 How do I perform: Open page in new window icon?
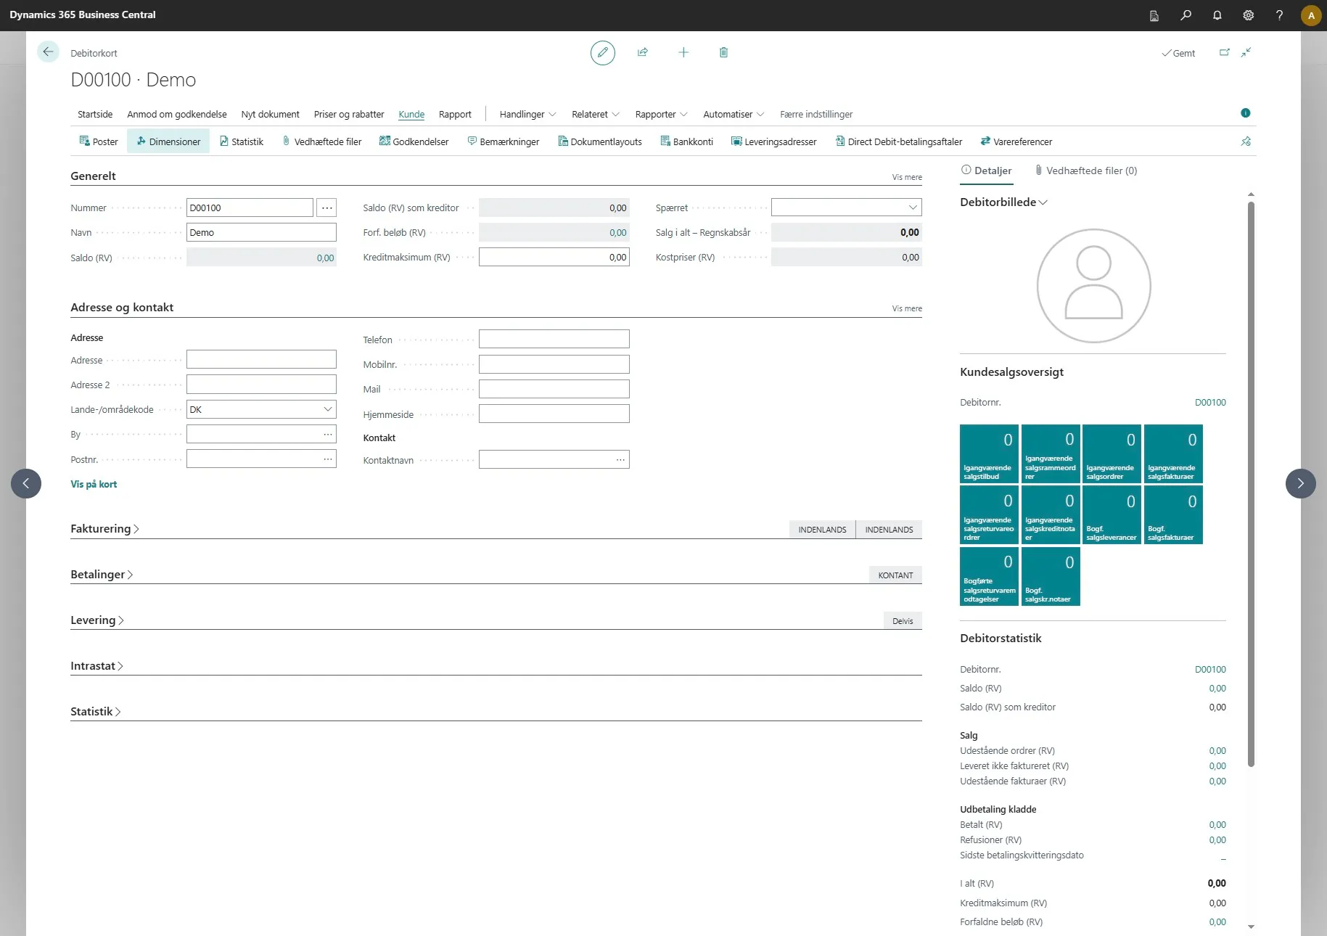tap(1225, 52)
